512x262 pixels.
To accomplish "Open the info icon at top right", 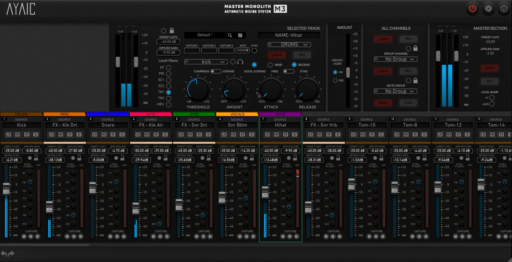I will 504,9.
